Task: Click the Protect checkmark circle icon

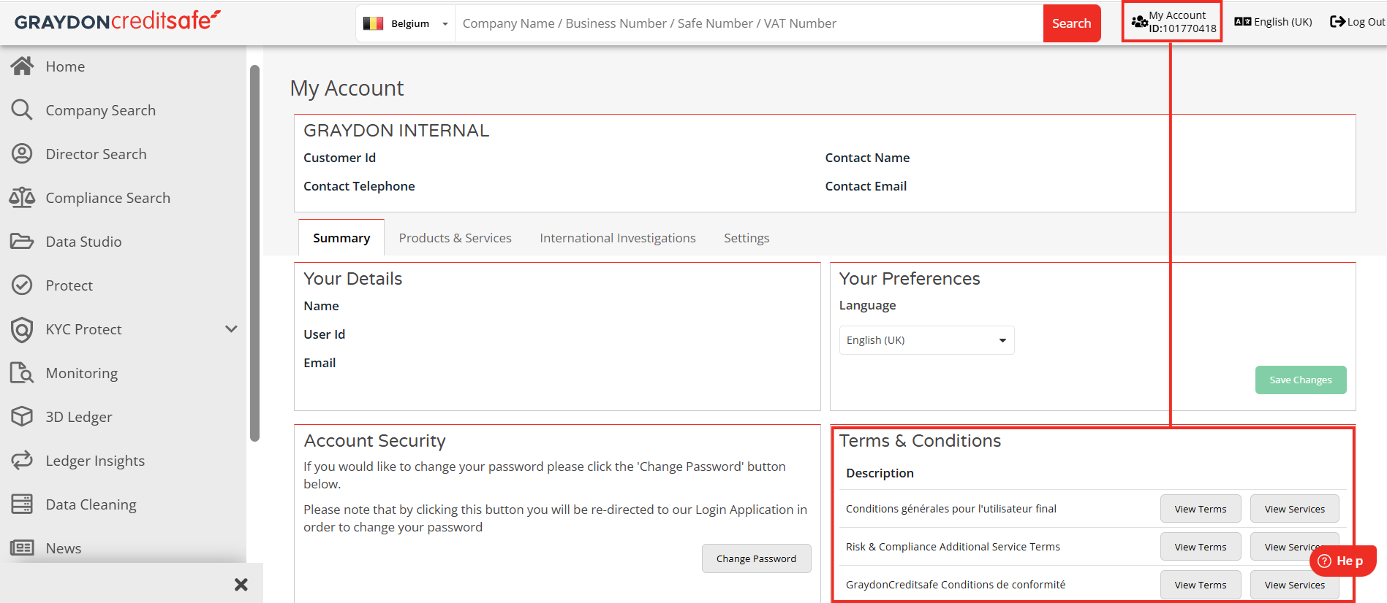Action: click(x=22, y=285)
